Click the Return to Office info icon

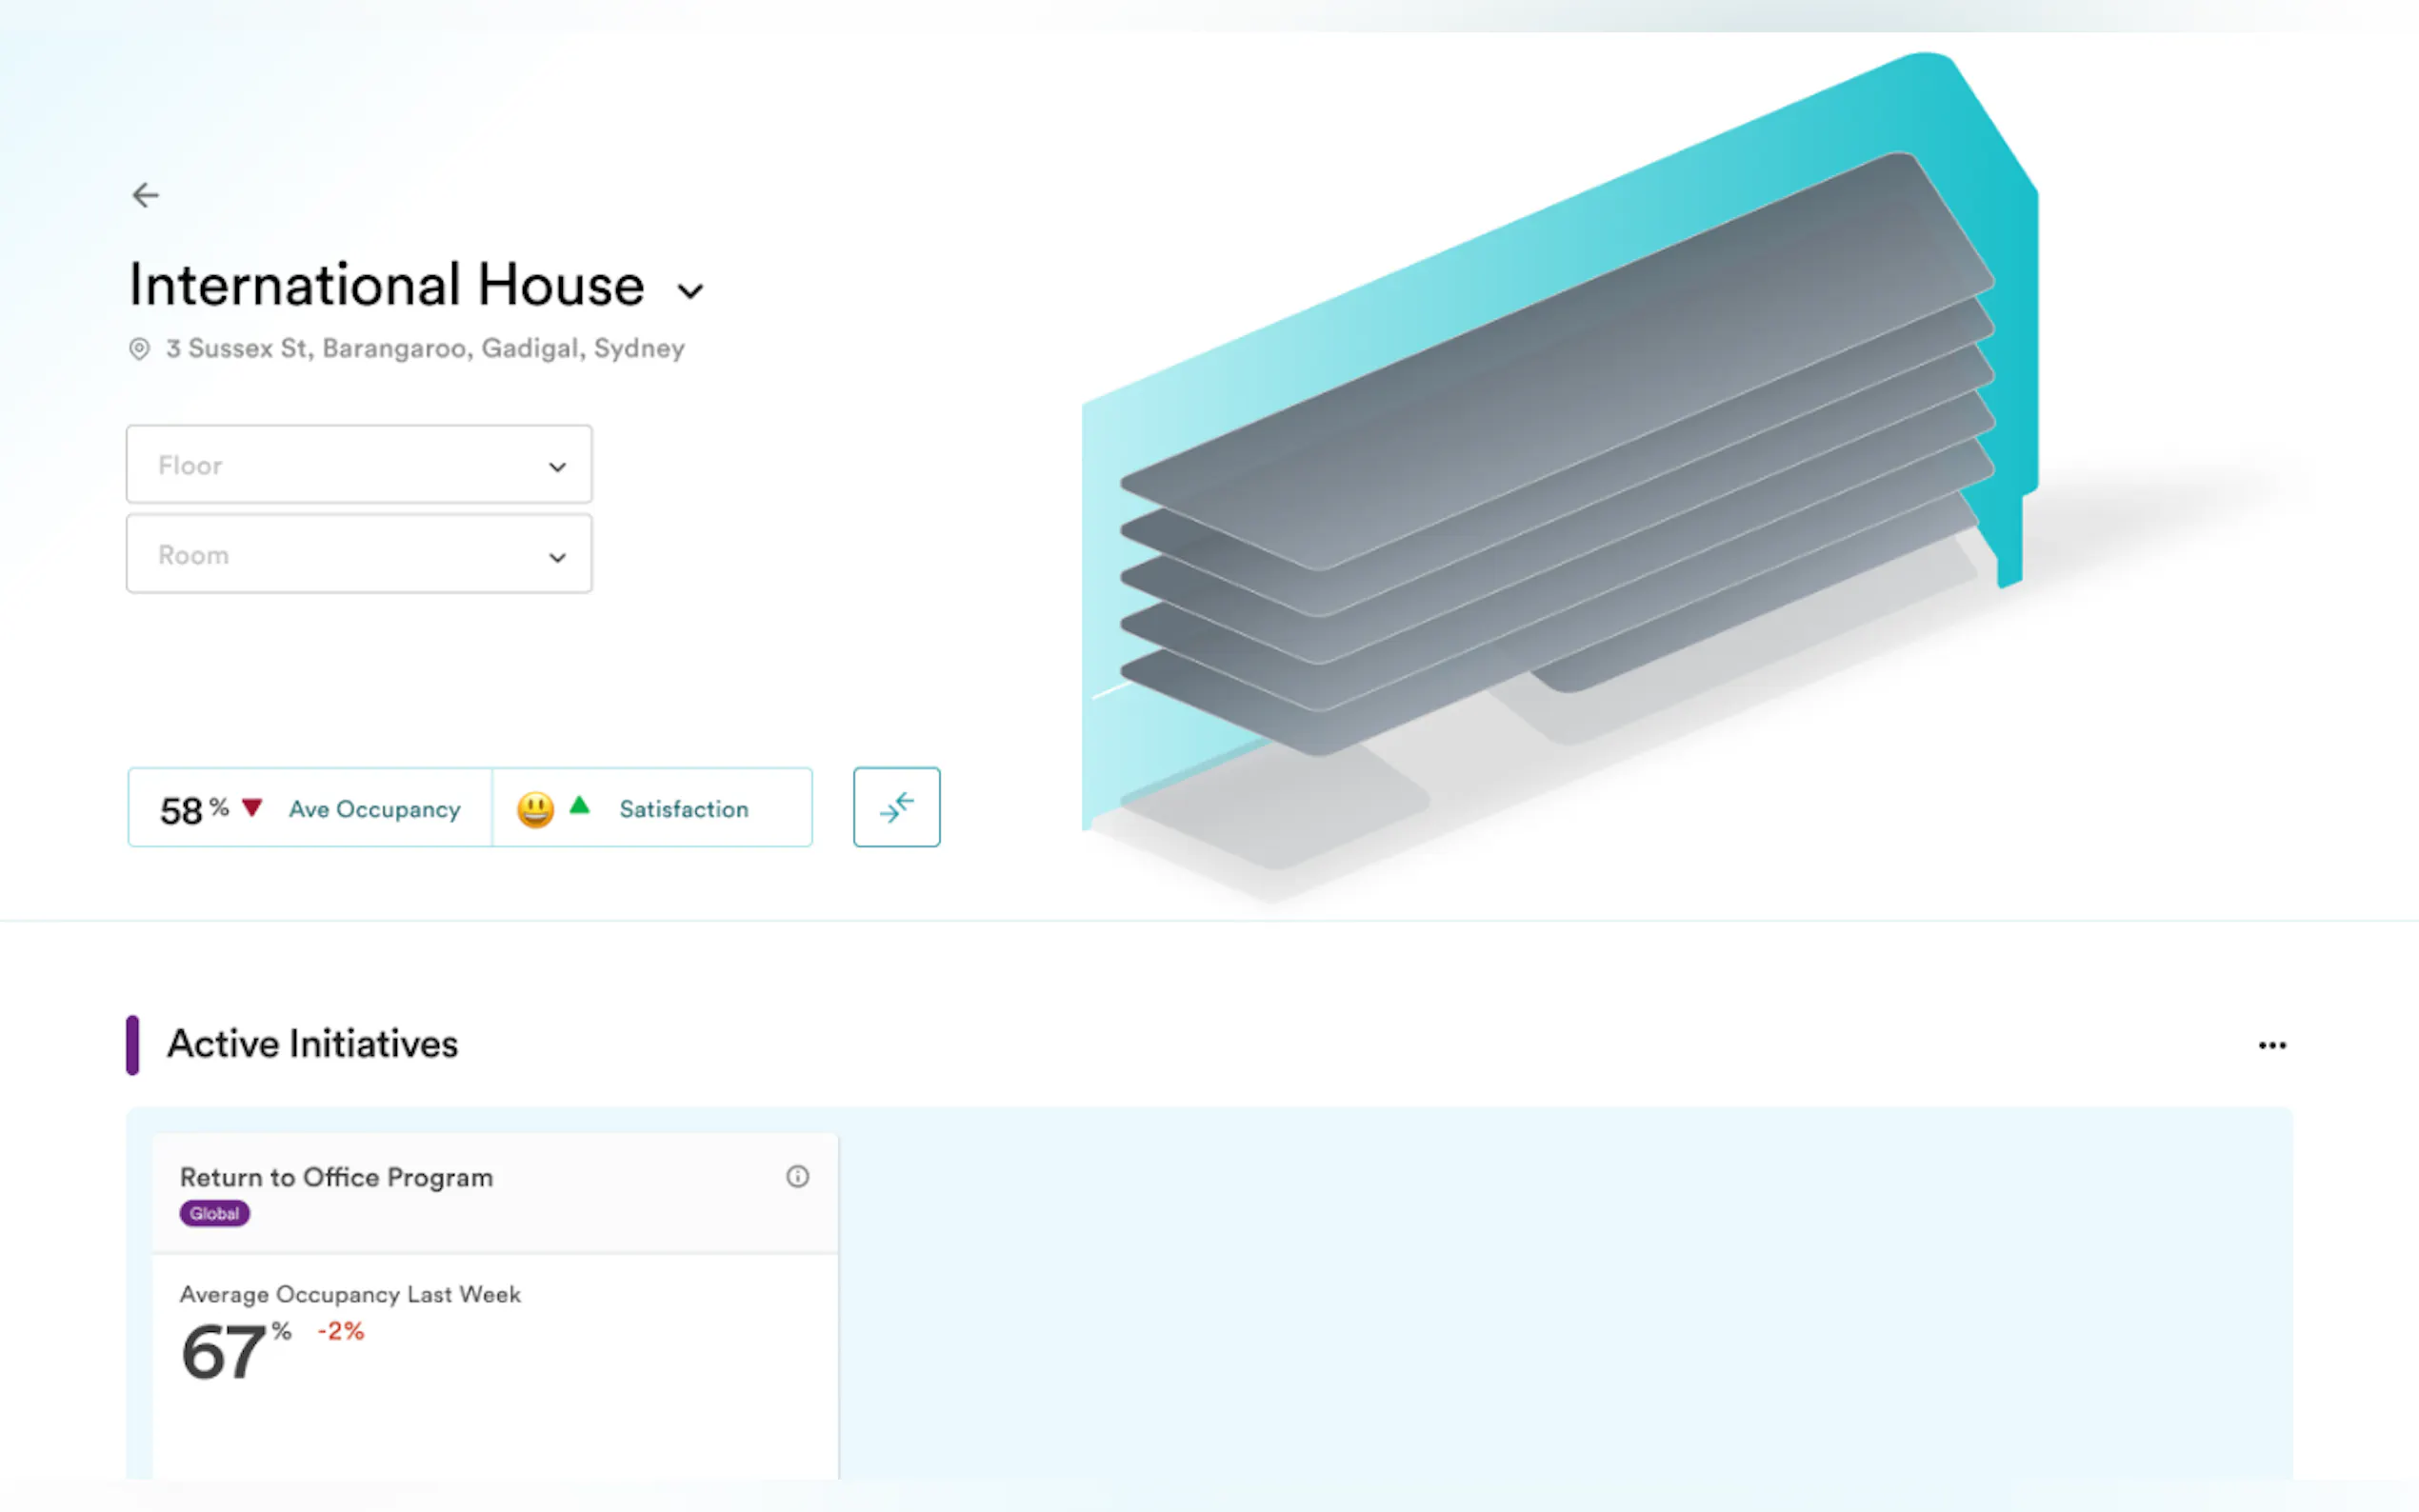pyautogui.click(x=797, y=1177)
